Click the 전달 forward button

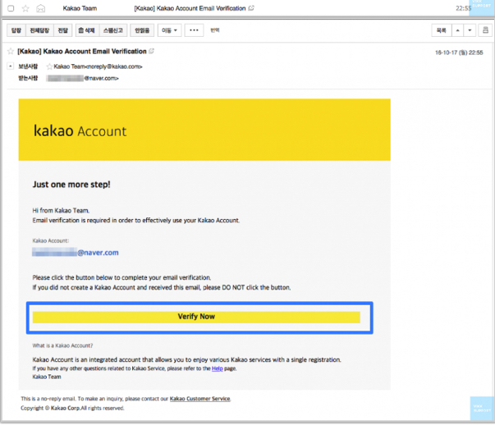click(63, 30)
